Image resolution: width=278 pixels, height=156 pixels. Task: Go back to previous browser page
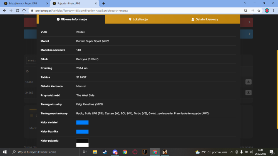click(4, 11)
